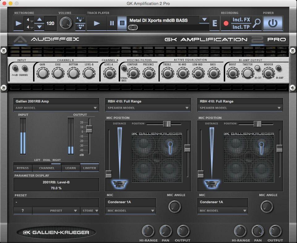Click the right Mic Angle knob
Image resolution: width=297 pixels, height=243 pixels.
pyautogui.click(x=266, y=207)
